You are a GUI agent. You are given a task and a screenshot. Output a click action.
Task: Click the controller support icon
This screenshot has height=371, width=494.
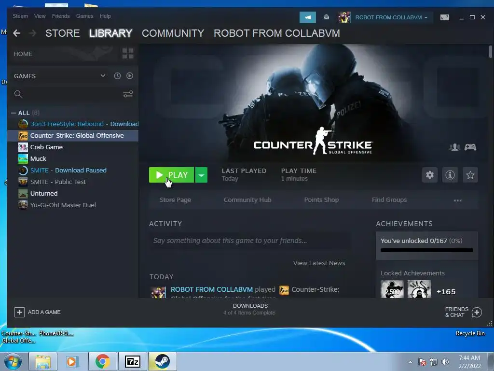(470, 147)
